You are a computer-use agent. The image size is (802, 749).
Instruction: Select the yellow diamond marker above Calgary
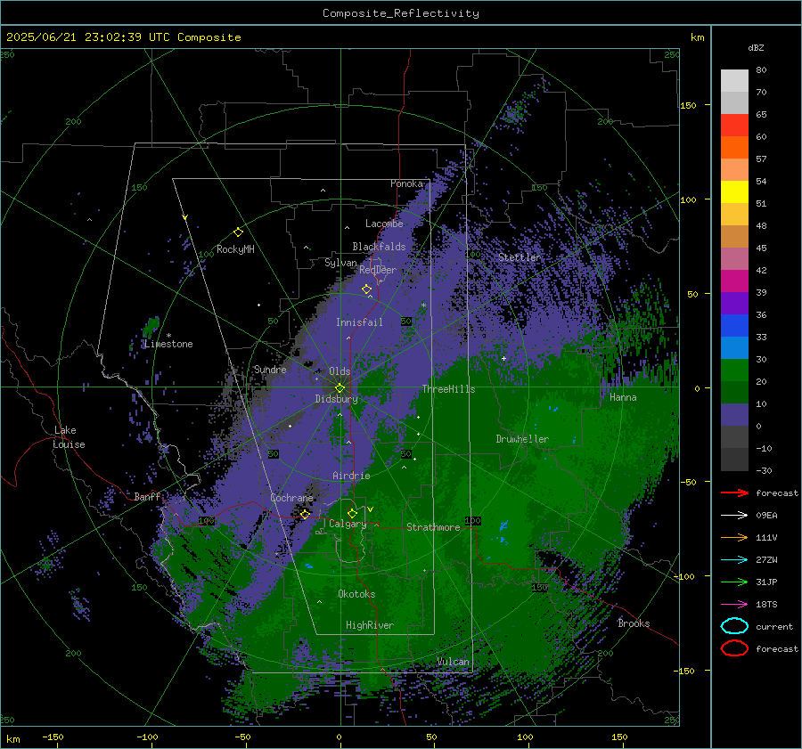pyautogui.click(x=352, y=513)
